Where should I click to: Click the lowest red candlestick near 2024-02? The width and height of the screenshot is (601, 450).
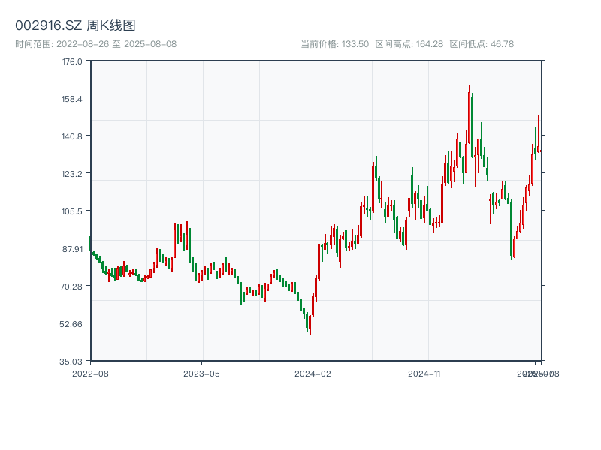(x=310, y=324)
